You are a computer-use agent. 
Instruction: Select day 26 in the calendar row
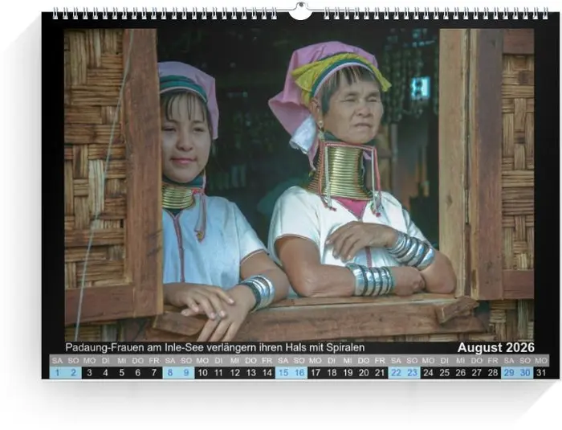click(x=460, y=373)
